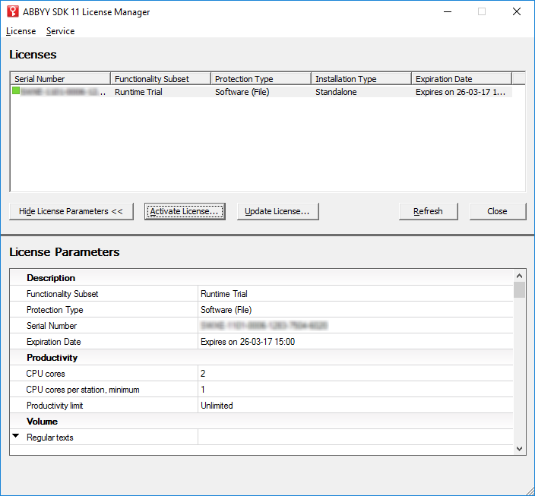Select the Serial Number parameter row

[x=261, y=326]
